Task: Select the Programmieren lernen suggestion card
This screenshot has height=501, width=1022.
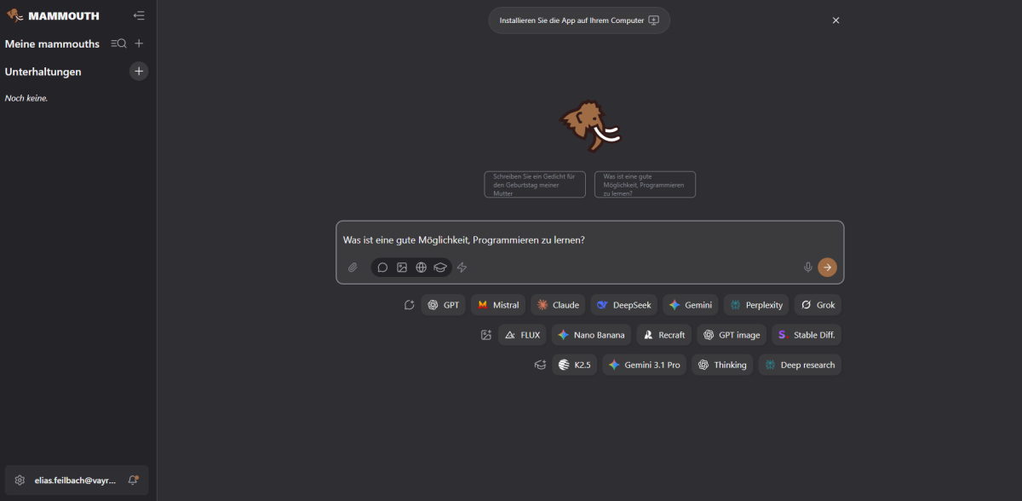Action: (645, 185)
